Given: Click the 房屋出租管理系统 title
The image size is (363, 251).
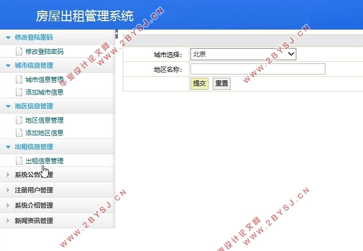Looking at the screenshot, I should pos(85,16).
